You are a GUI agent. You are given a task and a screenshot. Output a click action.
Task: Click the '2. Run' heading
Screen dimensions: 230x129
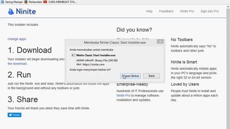19,75
